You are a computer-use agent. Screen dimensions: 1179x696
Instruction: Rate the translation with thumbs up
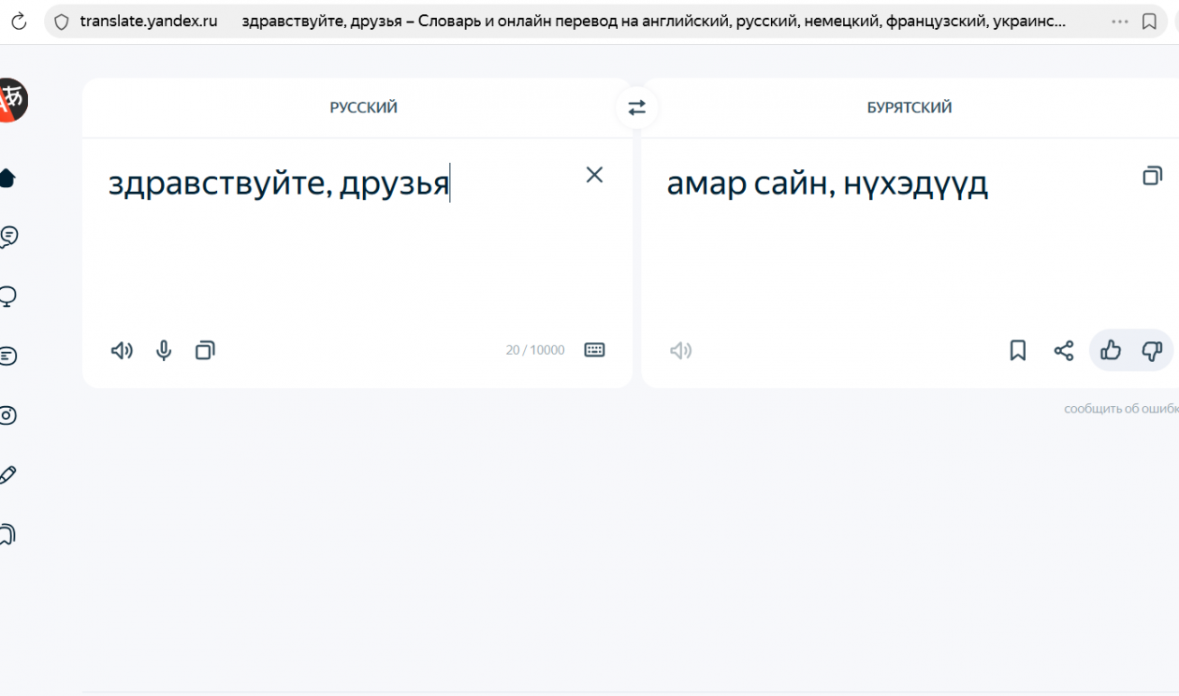1110,350
